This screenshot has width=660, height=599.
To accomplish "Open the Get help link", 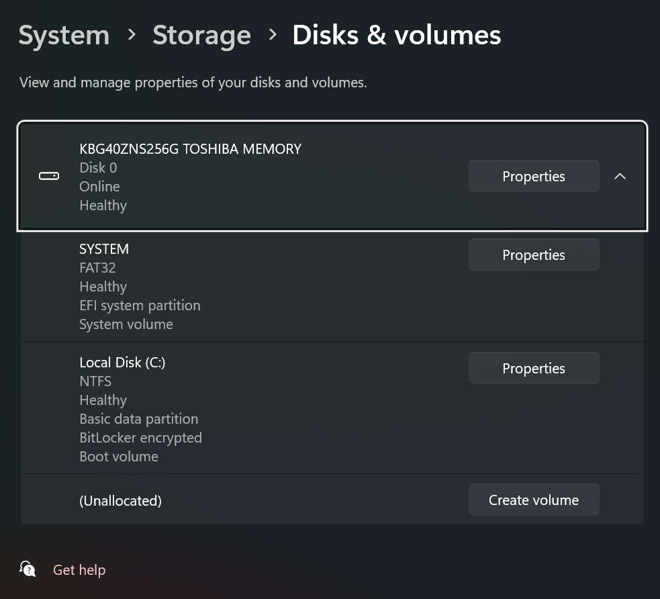I will pyautogui.click(x=79, y=569).
